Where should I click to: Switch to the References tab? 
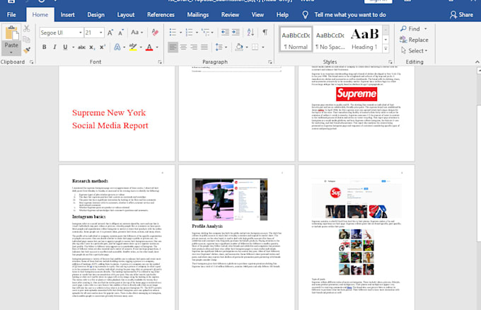coord(161,15)
